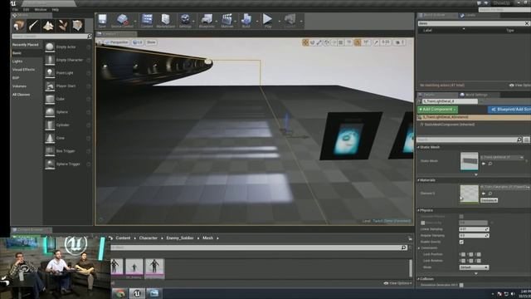Switch to the World Settings tab
The image size is (531, 299).
coord(476,95)
